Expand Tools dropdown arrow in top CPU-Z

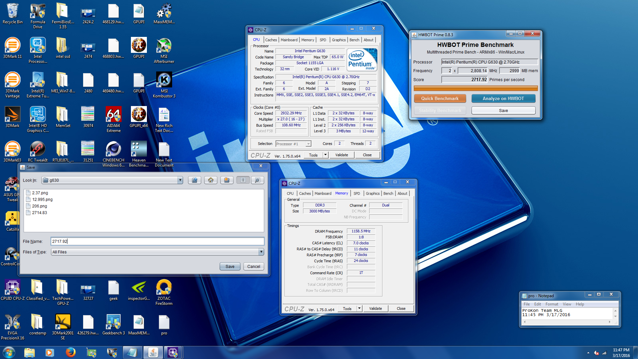click(x=325, y=155)
